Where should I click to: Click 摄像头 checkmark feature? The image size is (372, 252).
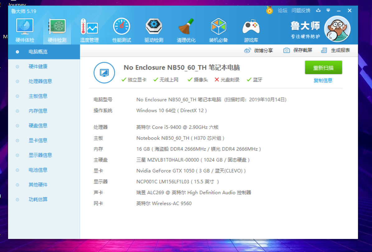pyautogui.click(x=198, y=80)
